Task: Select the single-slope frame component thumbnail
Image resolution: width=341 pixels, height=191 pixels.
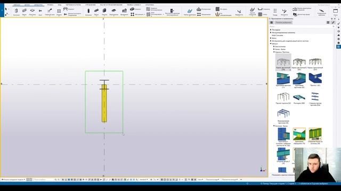Action: click(x=315, y=63)
